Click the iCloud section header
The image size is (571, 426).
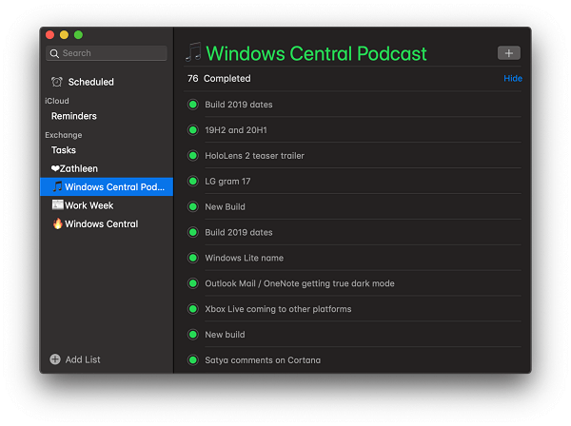(57, 101)
